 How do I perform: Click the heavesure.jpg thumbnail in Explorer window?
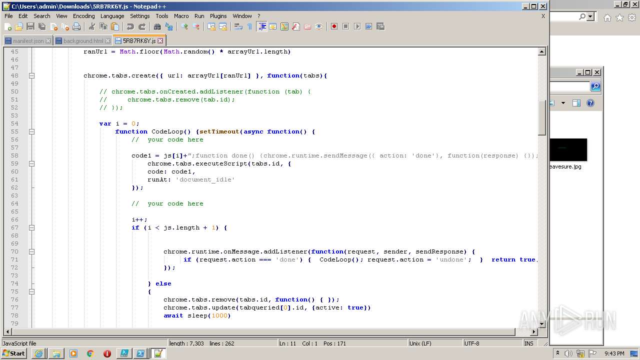point(568,150)
